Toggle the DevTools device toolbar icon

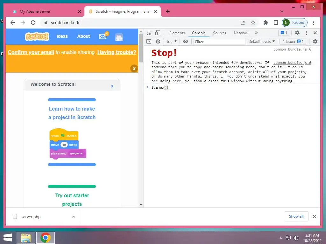pos(158,33)
